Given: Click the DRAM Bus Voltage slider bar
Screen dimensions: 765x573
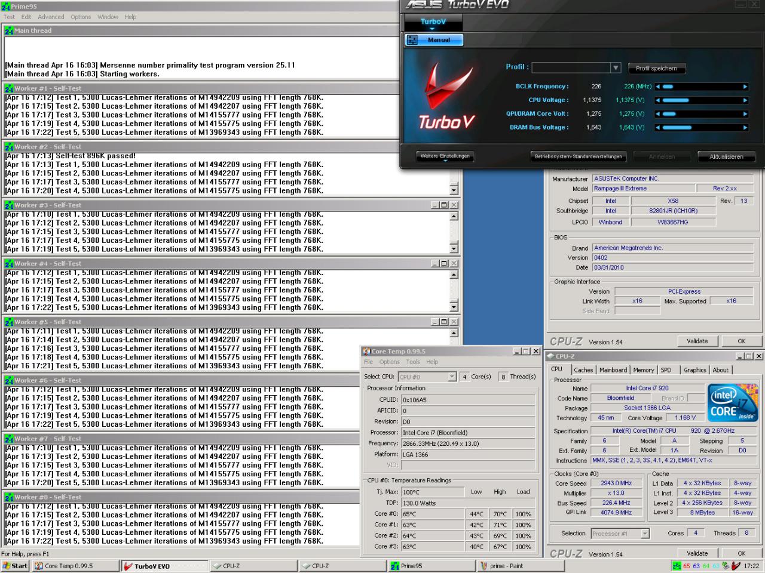Looking at the screenshot, I should coord(702,128).
